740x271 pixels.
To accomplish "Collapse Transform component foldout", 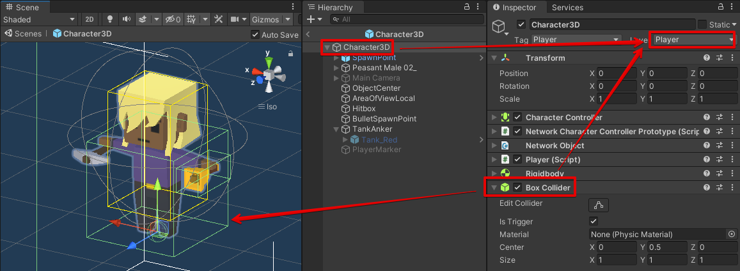I will pos(494,58).
